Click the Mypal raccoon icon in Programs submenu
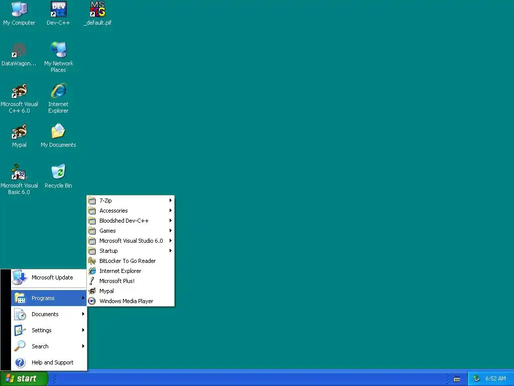The height and width of the screenshot is (386, 514). (92, 291)
